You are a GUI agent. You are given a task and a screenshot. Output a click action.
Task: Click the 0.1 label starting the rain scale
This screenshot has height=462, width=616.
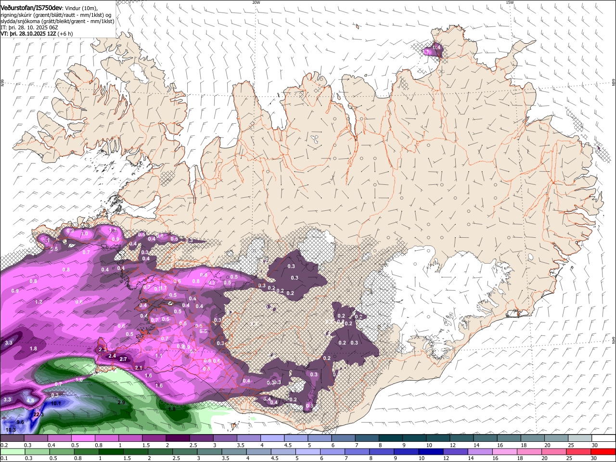click(x=4, y=458)
